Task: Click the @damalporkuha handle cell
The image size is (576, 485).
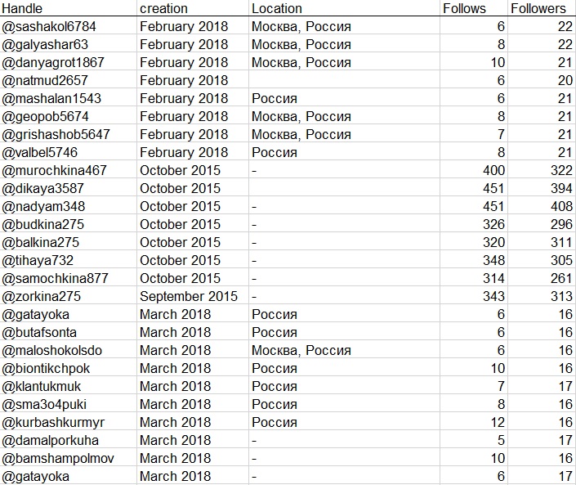Action: tap(51, 440)
